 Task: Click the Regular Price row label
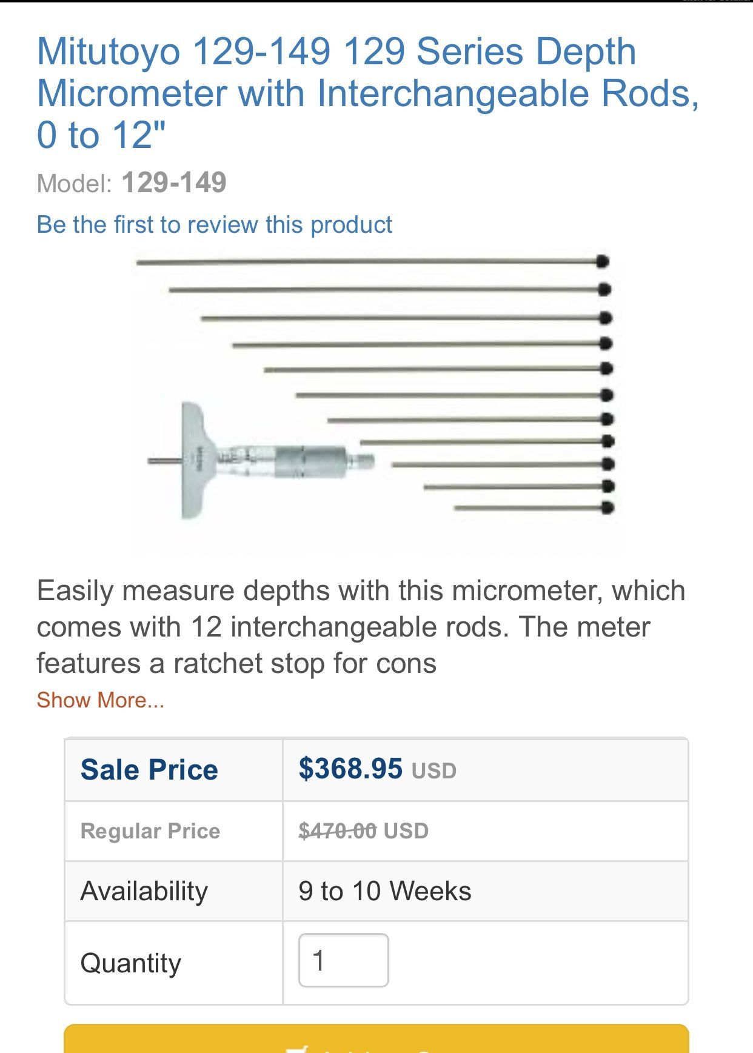click(150, 831)
